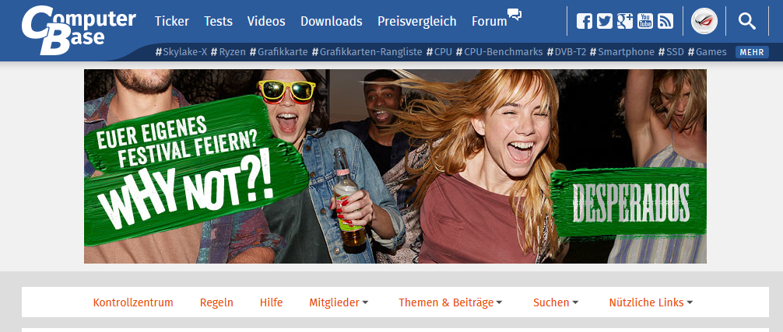
Task: Open Preisvergleich in the header
Action: pos(417,22)
